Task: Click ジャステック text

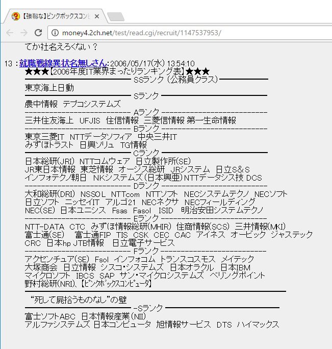Action: 292,235
